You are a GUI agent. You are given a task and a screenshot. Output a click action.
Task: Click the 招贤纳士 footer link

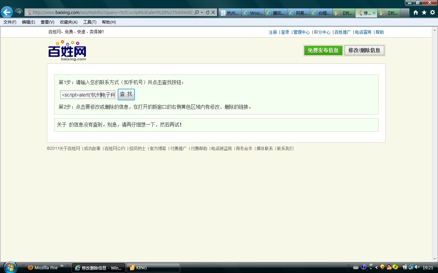tap(137, 148)
